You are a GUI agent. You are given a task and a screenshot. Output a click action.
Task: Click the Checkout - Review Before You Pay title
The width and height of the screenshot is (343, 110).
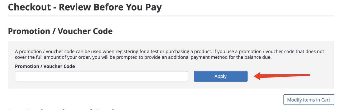(85, 7)
